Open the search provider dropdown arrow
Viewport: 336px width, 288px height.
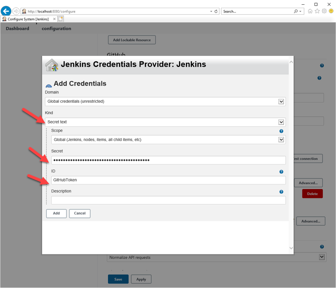pyautogui.click(x=300, y=11)
